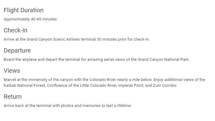Click the Marvel at the immensity line

pos(104,80)
